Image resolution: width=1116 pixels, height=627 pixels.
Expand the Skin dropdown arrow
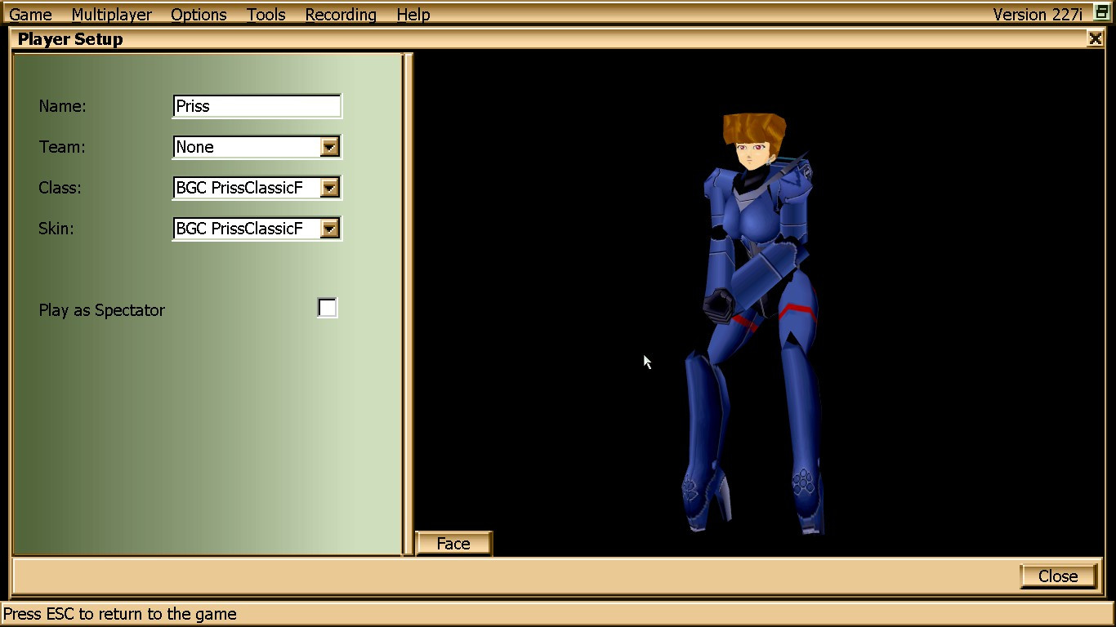pyautogui.click(x=329, y=229)
